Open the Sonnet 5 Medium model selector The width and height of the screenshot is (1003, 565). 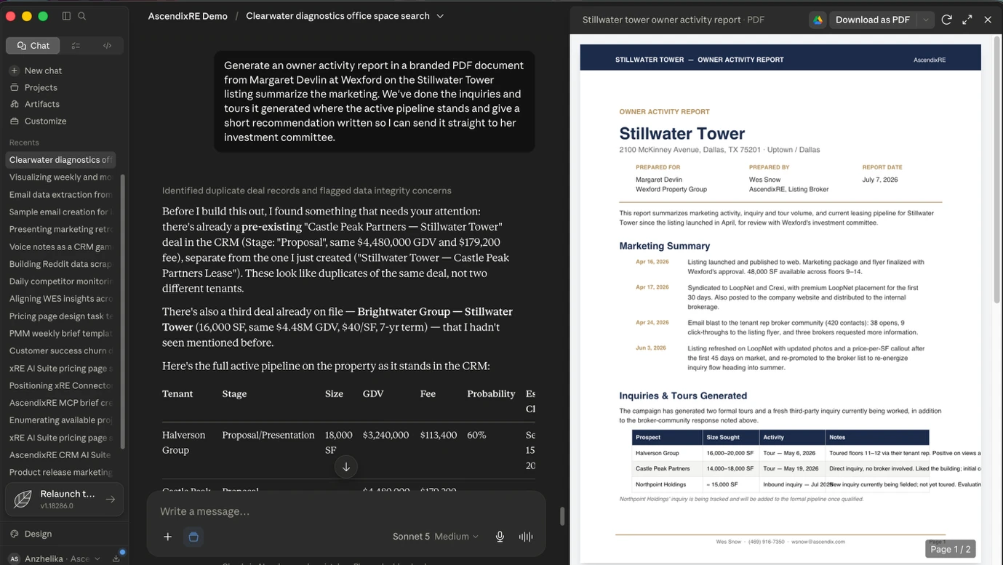[436, 537]
